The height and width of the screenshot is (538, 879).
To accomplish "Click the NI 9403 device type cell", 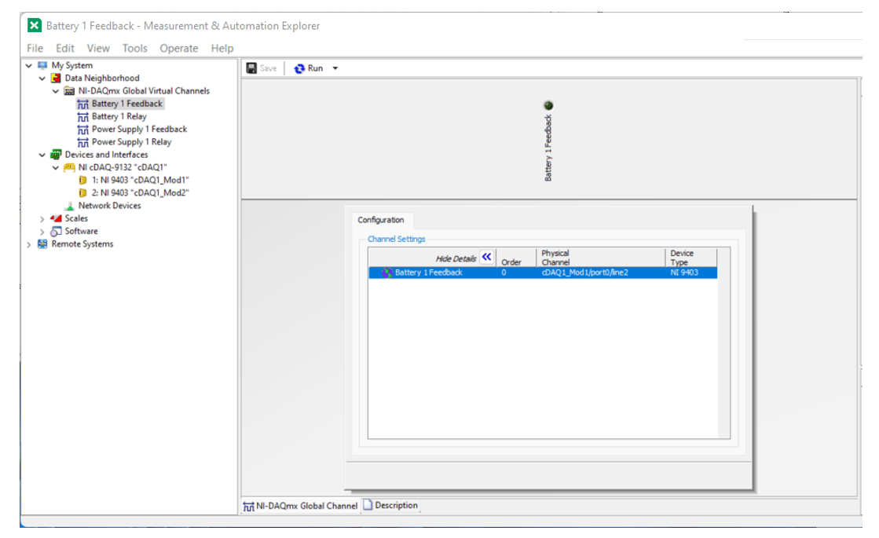I will click(684, 273).
